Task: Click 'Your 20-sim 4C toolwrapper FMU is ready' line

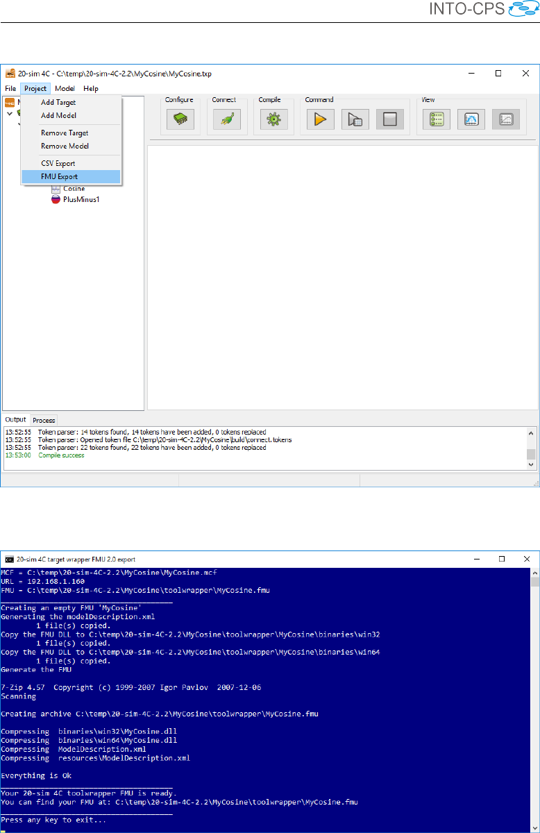Action: [x=89, y=793]
